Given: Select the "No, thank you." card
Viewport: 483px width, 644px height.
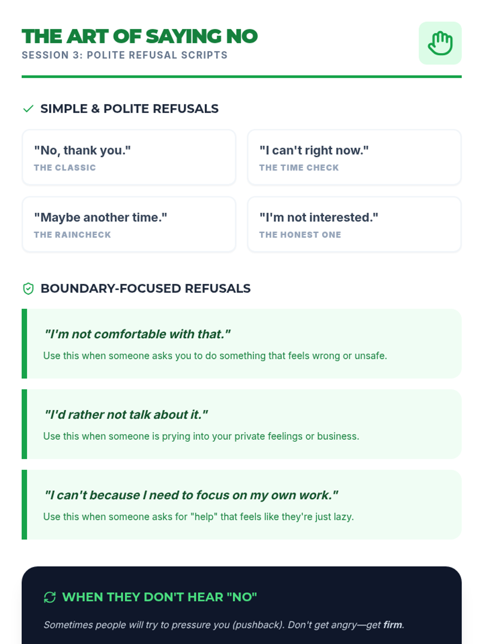Looking at the screenshot, I should pyautogui.click(x=129, y=157).
